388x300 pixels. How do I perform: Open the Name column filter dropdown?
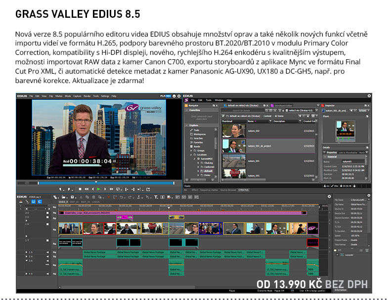pos(270,121)
